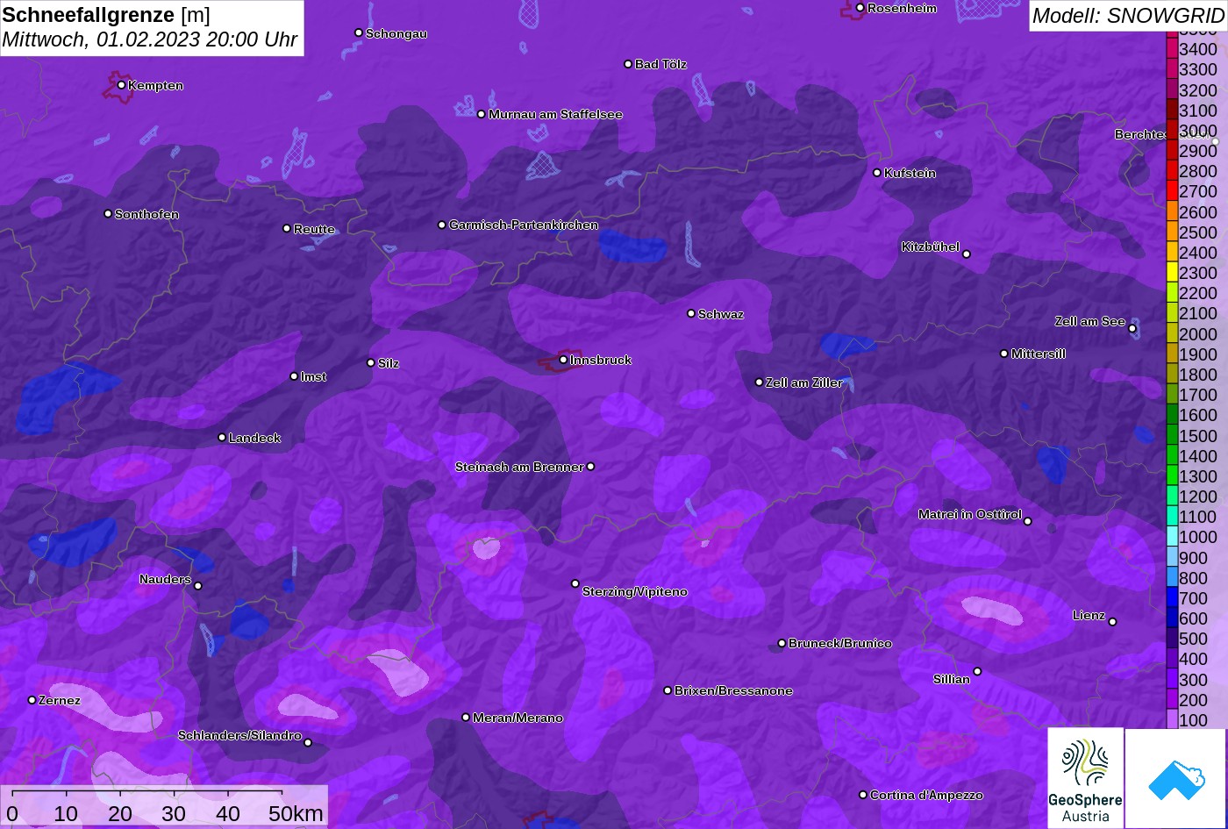
Task: Click the Brixen/Bressanone label
Action: point(733,691)
